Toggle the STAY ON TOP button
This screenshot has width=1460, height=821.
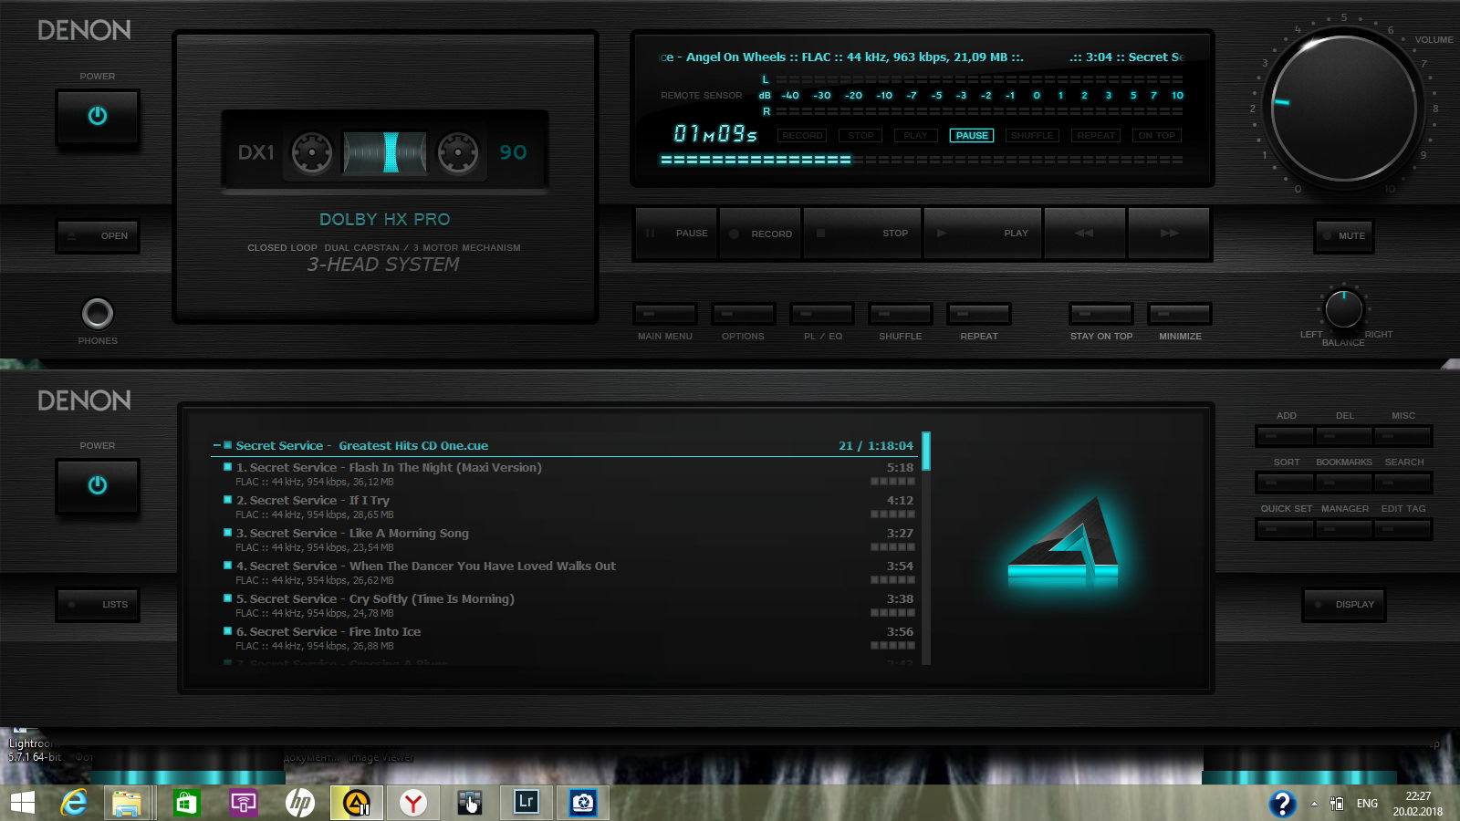[x=1101, y=314]
